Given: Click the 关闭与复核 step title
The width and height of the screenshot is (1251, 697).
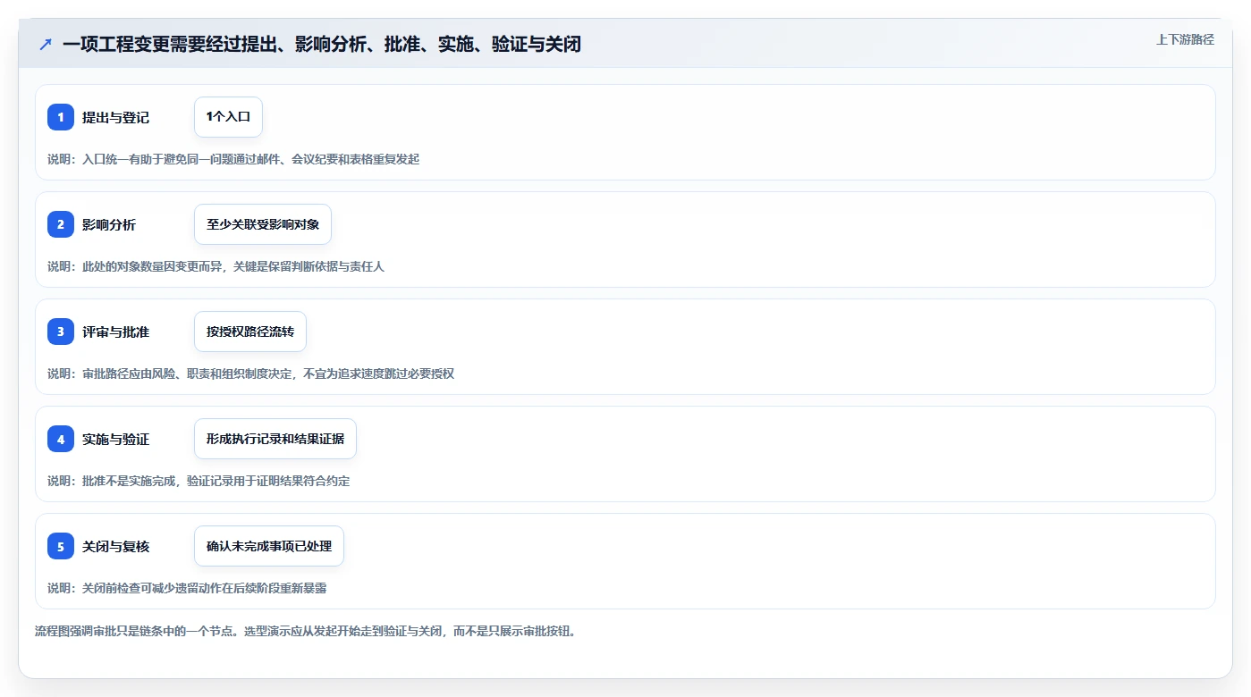Looking at the screenshot, I should [115, 546].
